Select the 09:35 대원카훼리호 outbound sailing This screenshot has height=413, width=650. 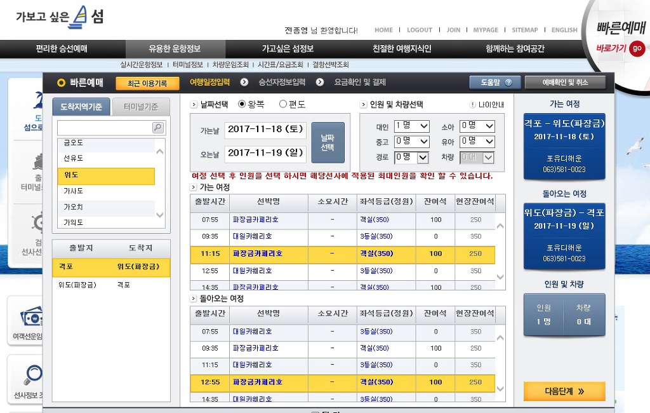click(342, 236)
